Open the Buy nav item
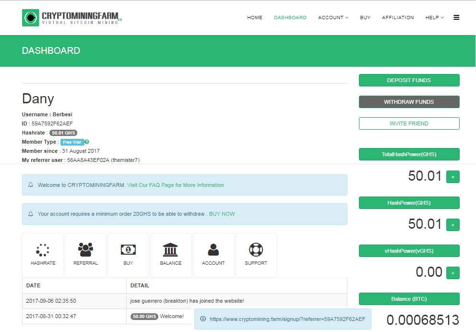476x332 pixels. (365, 18)
